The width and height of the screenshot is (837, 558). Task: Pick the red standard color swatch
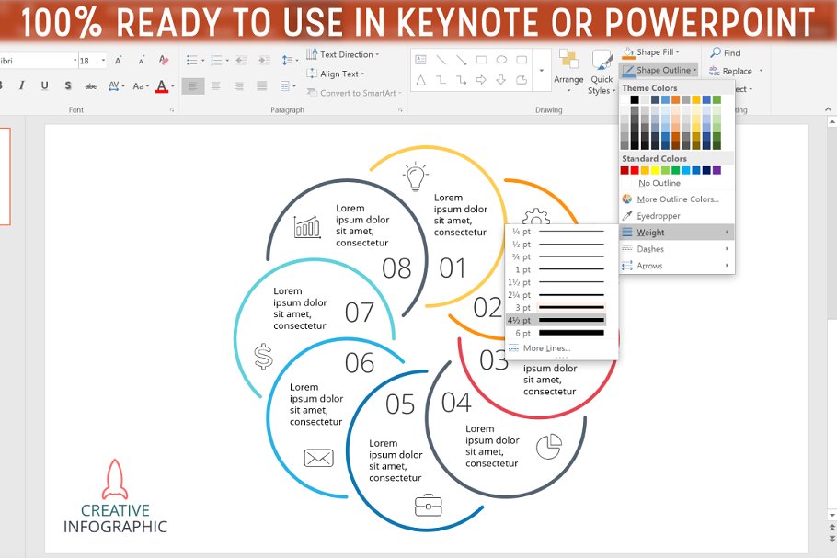pos(635,170)
